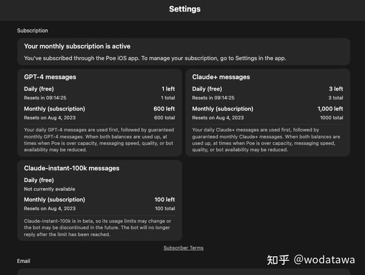365x275 pixels.
Task: Click the Claude-instant-100k '100 left' balance
Action: click(x=165, y=199)
